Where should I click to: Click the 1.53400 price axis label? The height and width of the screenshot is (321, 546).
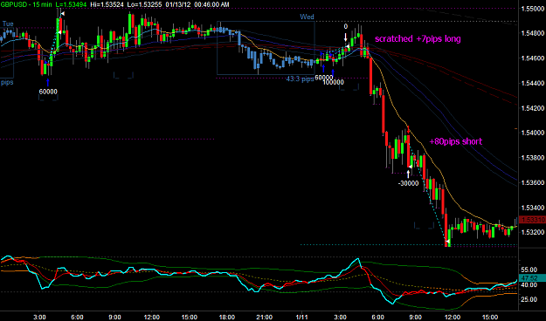tap(533, 208)
